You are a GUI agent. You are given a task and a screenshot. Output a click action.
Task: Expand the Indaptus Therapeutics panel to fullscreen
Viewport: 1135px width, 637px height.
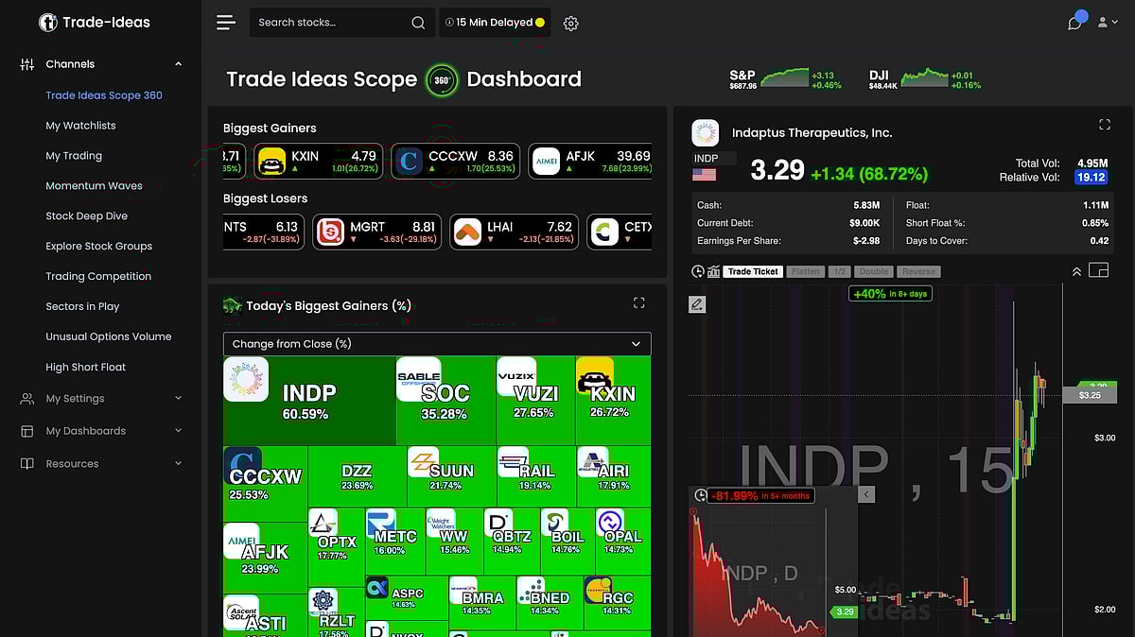click(x=1104, y=125)
